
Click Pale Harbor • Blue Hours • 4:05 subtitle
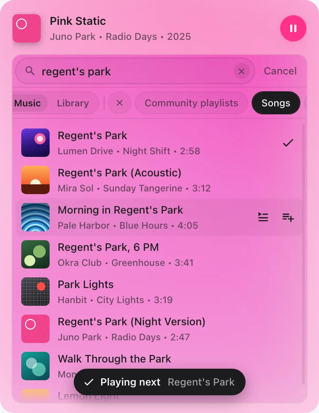[128, 226]
